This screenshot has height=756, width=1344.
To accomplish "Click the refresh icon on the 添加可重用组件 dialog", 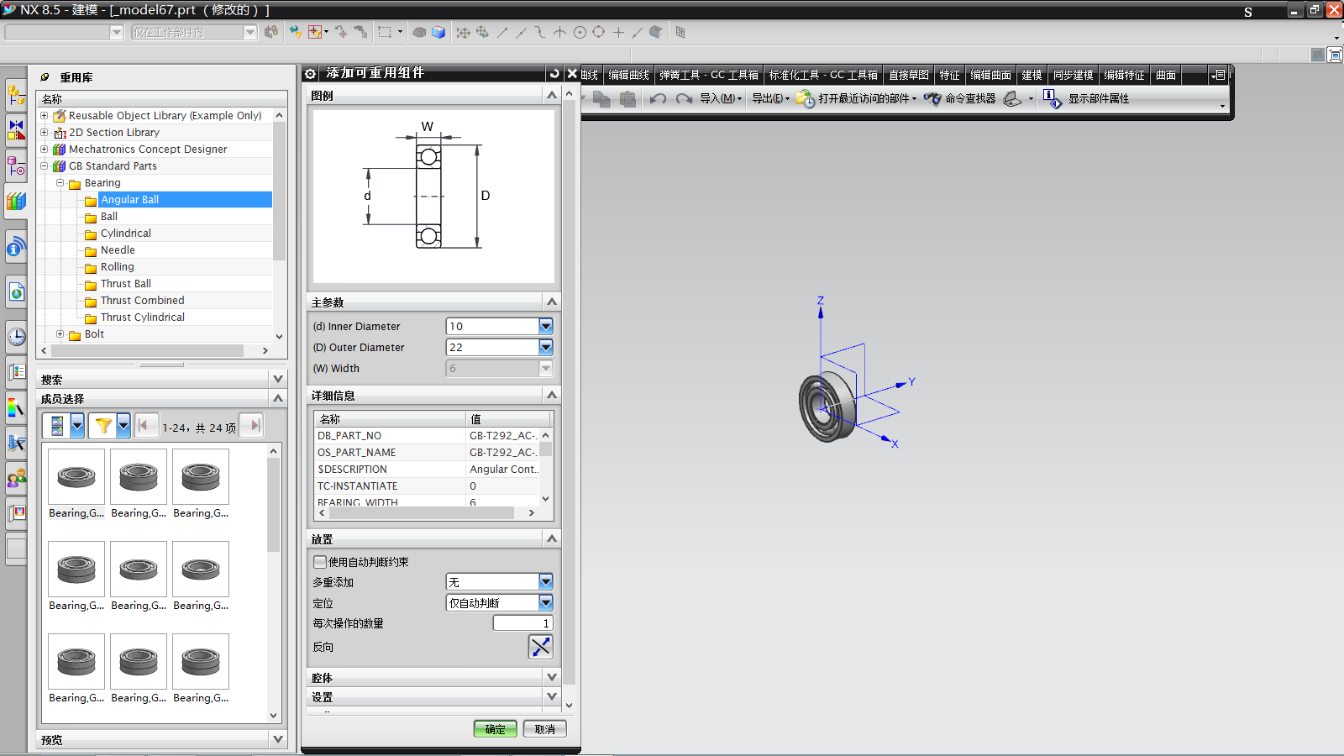I will [x=554, y=73].
